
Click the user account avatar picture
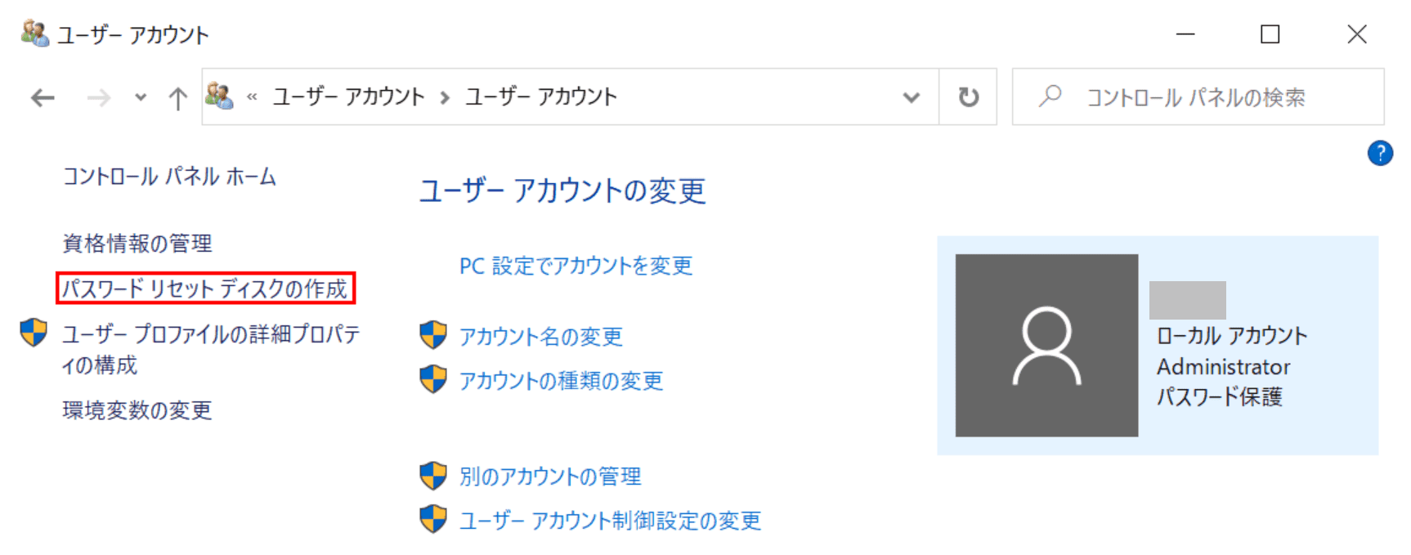(x=1046, y=345)
